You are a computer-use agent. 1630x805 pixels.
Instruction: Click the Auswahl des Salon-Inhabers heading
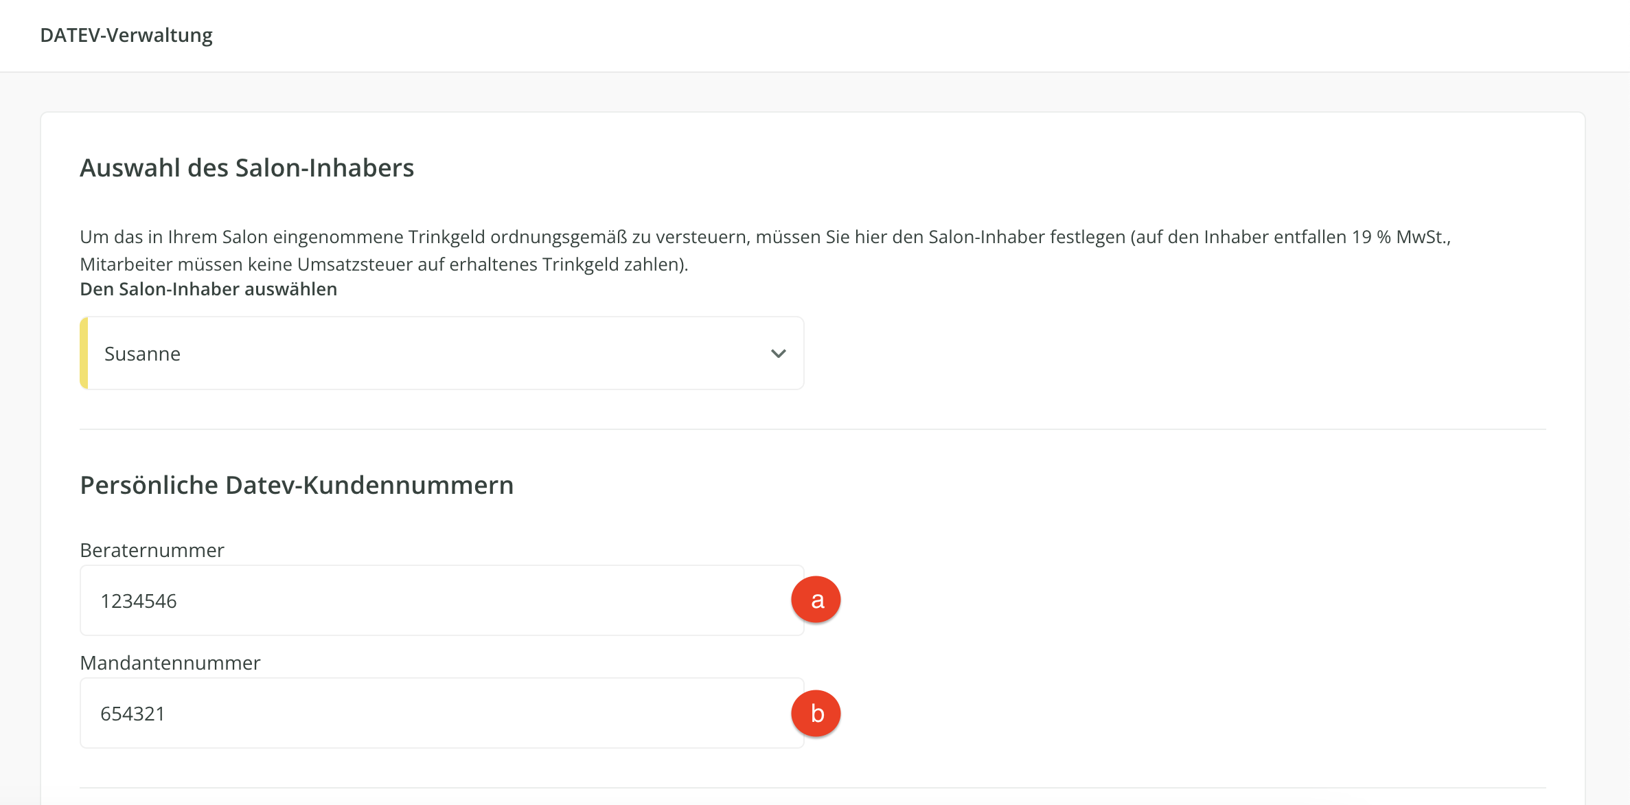point(246,168)
